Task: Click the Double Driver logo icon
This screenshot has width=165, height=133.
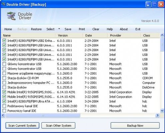Action: pos(11,16)
